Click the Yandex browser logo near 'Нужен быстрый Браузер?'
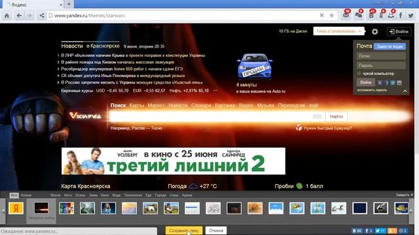Image resolution: width=419 pixels, height=235 pixels. (x=299, y=128)
